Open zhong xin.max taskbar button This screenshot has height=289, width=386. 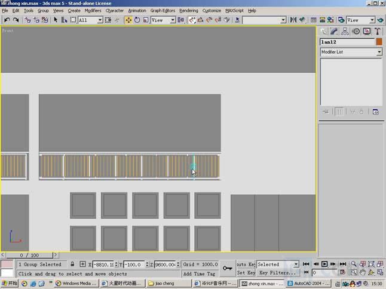pyautogui.click(x=262, y=284)
